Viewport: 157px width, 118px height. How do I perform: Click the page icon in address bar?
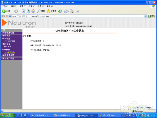[x=10, y=16]
